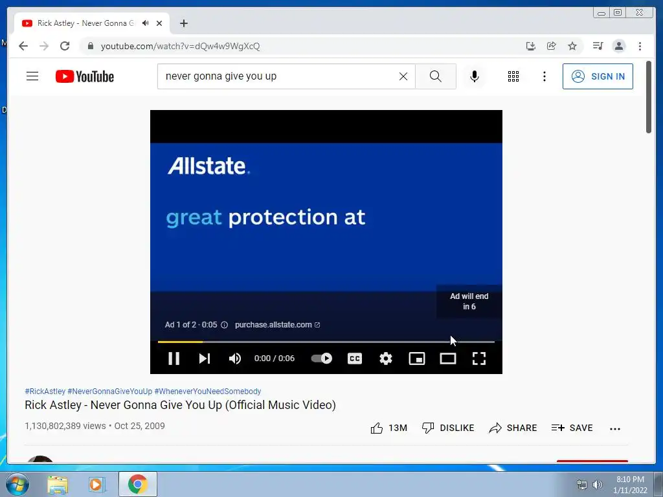Bookmark this page with star icon
The image size is (663, 497).
[x=572, y=46]
